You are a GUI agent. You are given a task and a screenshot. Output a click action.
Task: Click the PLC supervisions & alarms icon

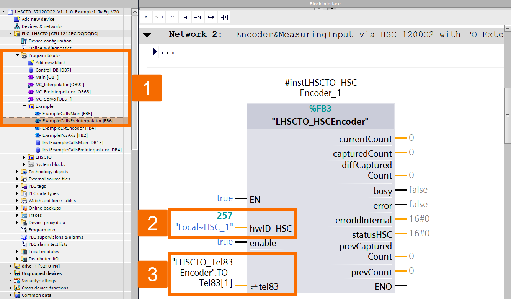24,237
